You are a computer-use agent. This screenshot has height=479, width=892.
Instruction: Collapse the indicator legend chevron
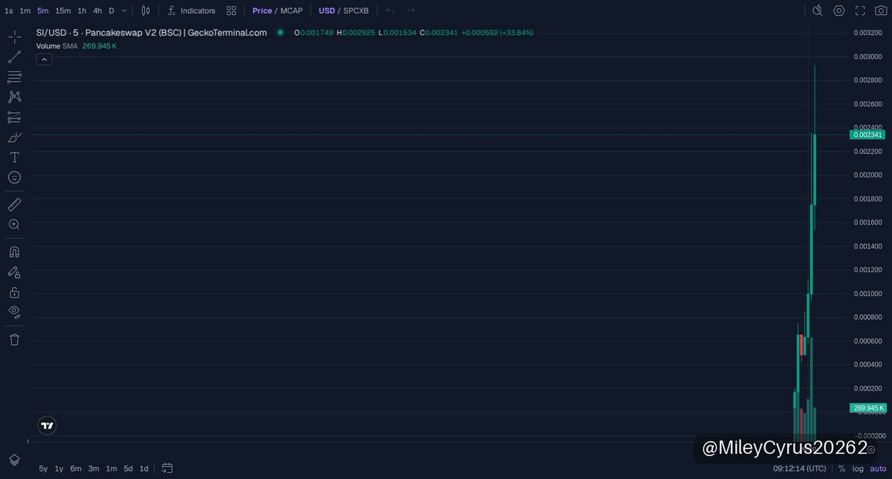click(44, 60)
